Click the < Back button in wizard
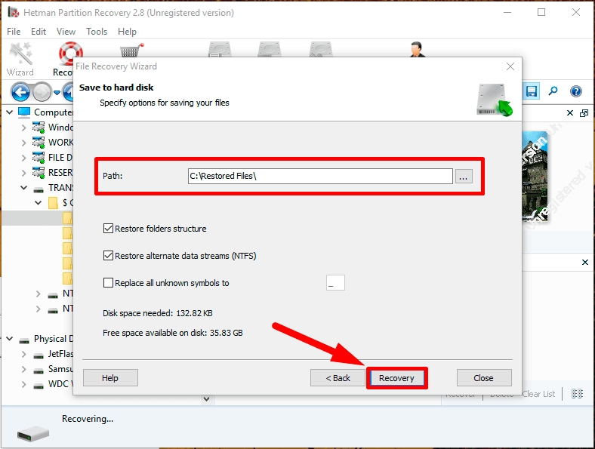The image size is (595, 449). 338,378
